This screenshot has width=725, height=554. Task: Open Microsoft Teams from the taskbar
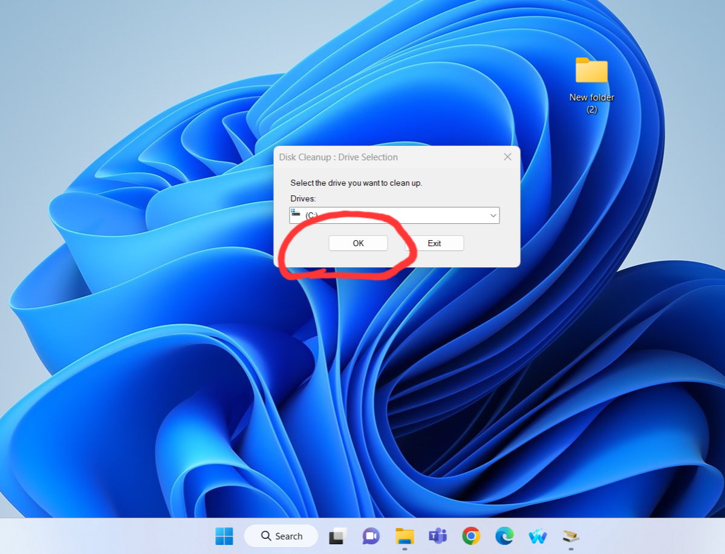[x=437, y=536]
